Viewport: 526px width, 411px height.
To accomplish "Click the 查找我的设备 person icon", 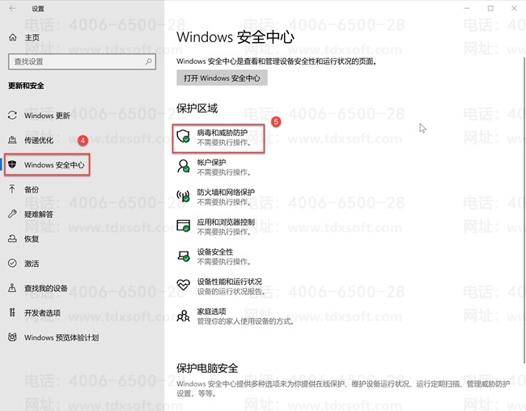I will point(12,288).
